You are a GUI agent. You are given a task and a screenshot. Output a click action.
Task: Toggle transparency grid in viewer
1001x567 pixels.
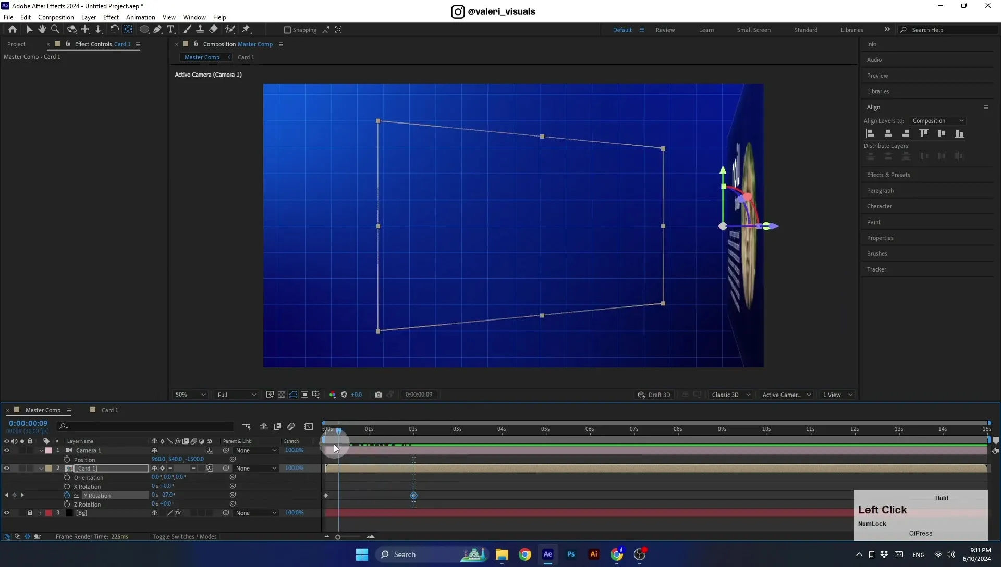click(282, 395)
